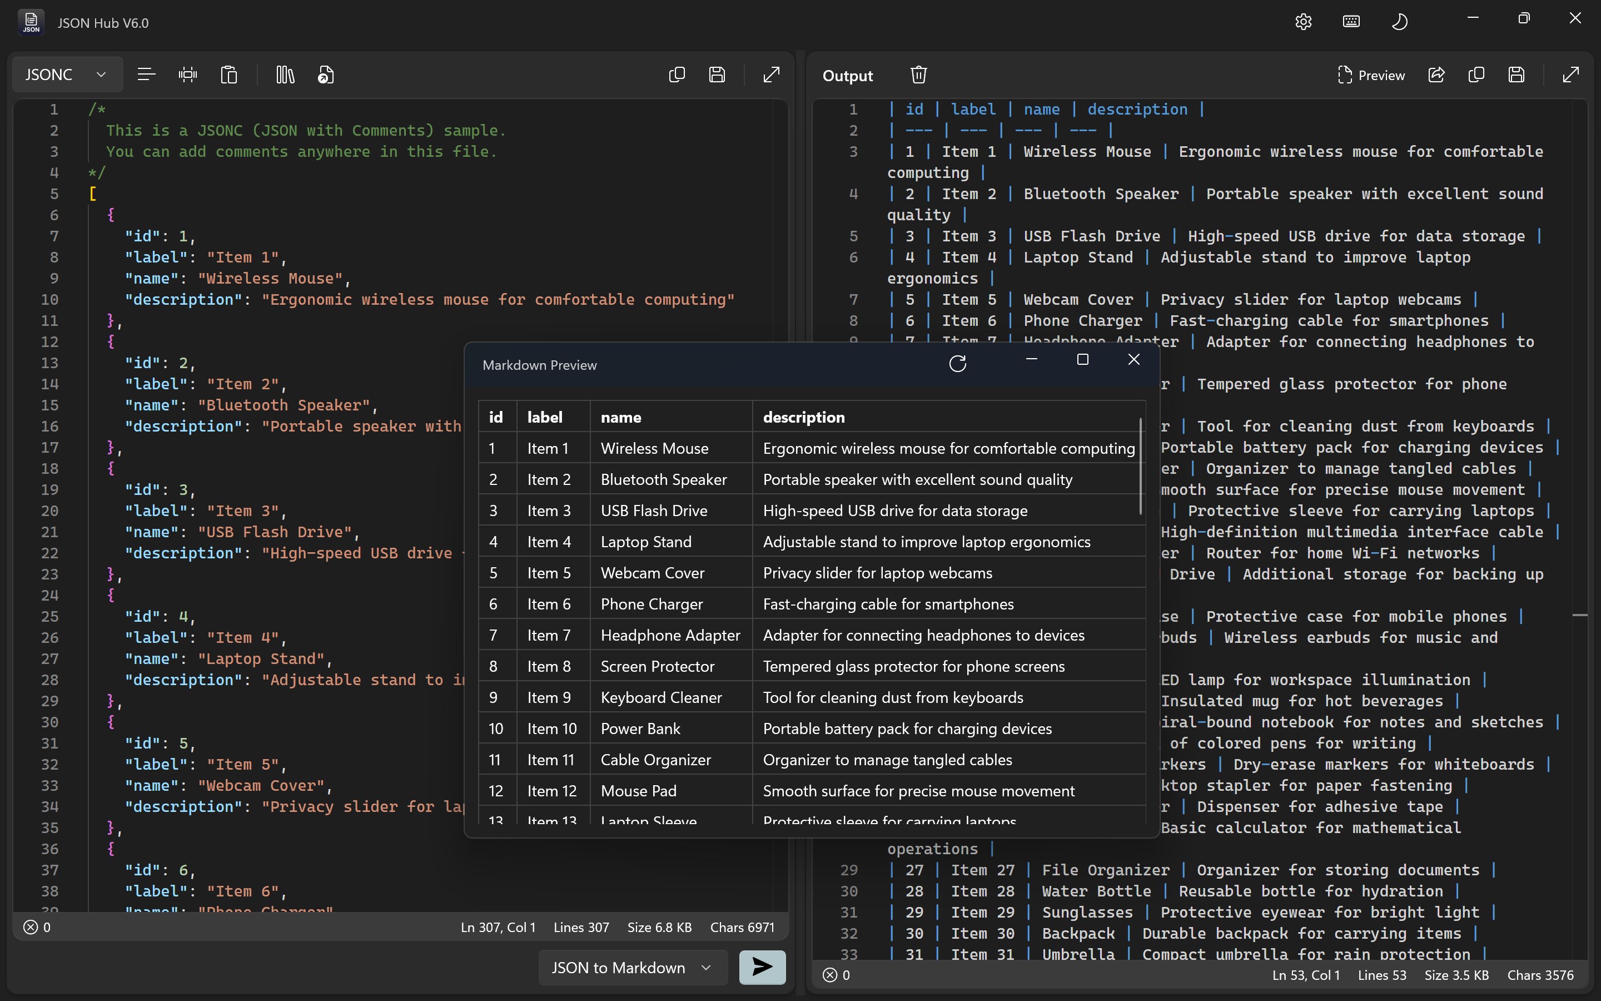Open JSON Hub settings

pyautogui.click(x=1302, y=21)
